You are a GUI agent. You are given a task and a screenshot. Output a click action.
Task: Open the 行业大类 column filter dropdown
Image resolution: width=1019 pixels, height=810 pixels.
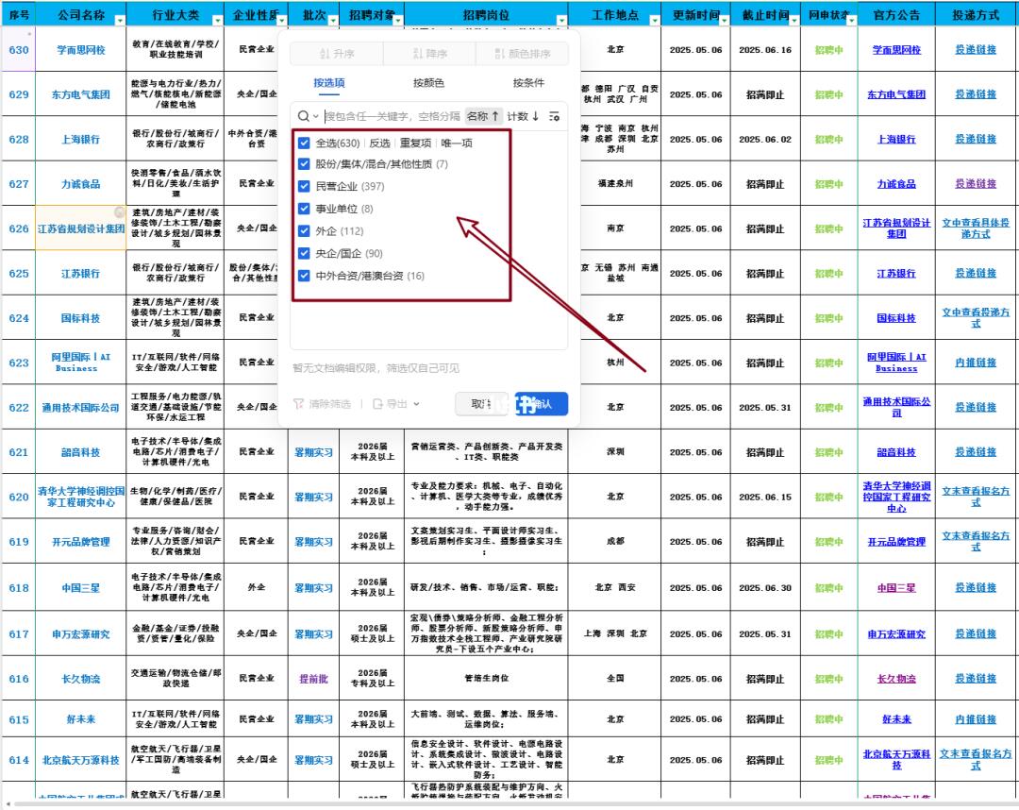click(x=217, y=21)
